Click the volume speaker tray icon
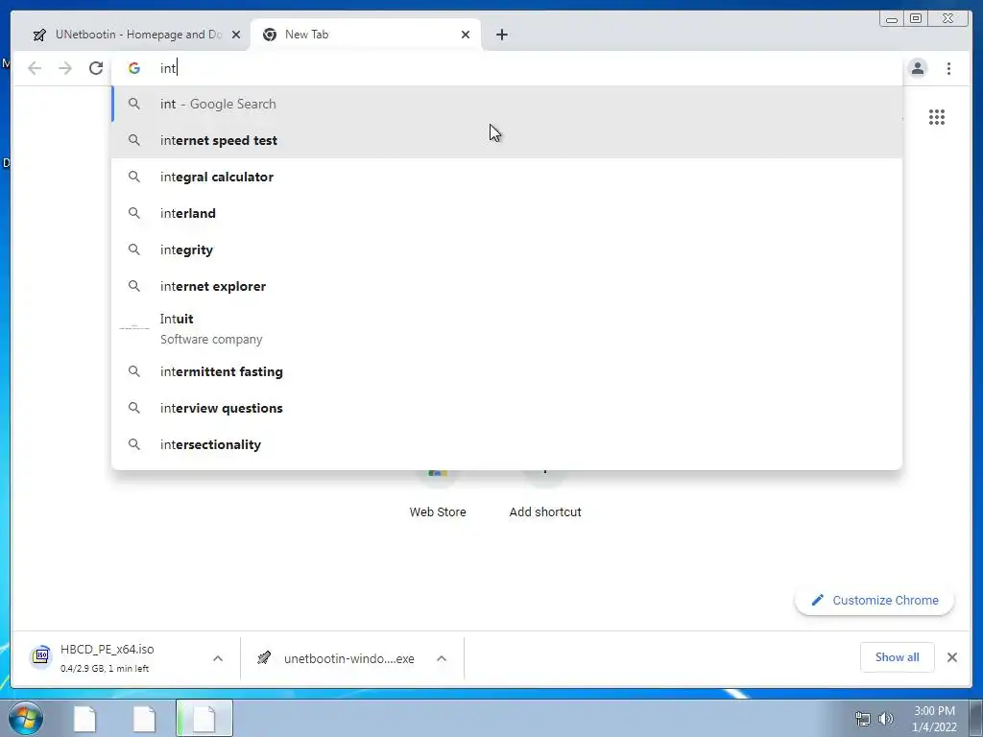This screenshot has width=983, height=737. (886, 719)
